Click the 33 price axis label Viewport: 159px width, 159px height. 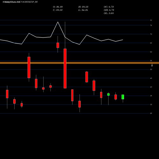151,105
